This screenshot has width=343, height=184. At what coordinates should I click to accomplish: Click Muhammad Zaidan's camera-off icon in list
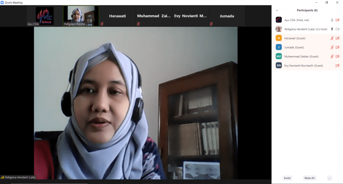click(337, 56)
